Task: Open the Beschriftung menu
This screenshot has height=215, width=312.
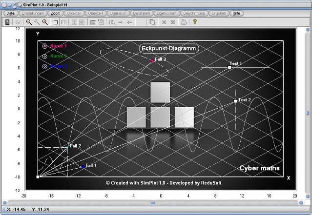Action: (x=194, y=13)
